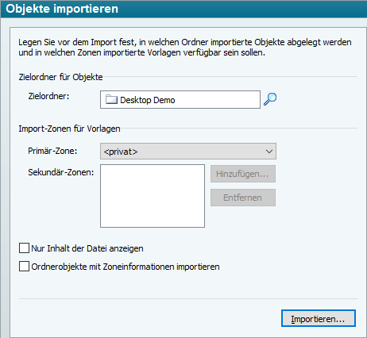This screenshot has width=367, height=338.
Task: Expand the Primär-Zone list via its chevron arrow
Action: [x=269, y=152]
